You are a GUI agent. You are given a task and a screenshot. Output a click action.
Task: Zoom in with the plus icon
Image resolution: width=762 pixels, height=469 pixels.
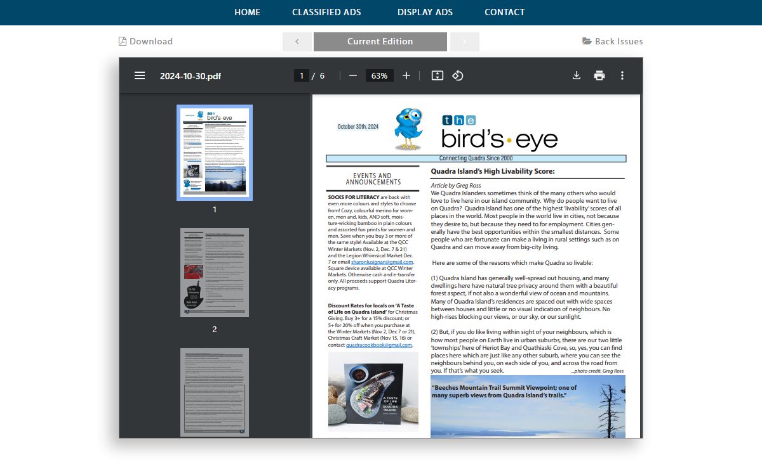click(406, 75)
